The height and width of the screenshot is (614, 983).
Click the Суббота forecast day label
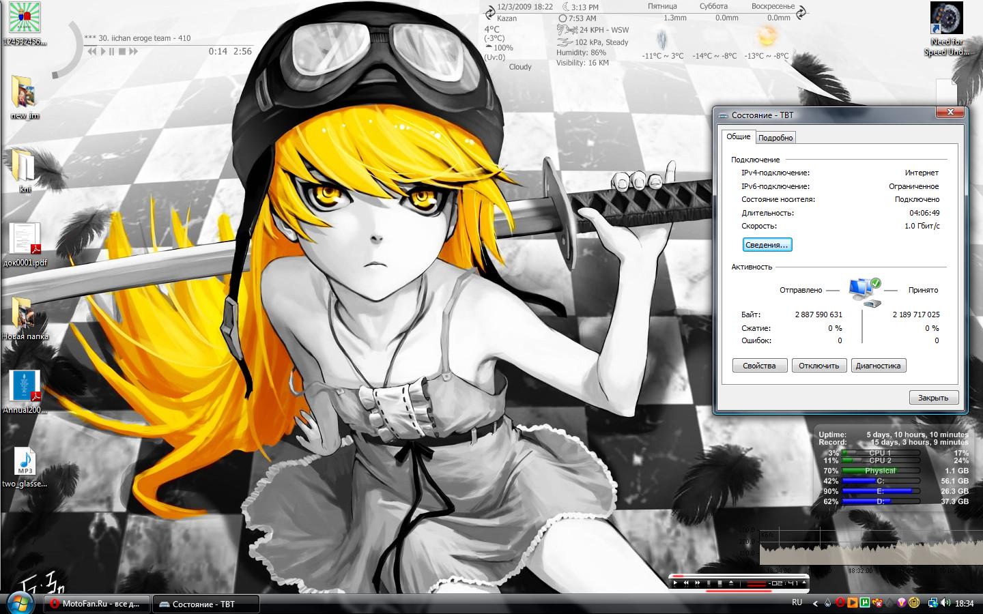click(713, 6)
